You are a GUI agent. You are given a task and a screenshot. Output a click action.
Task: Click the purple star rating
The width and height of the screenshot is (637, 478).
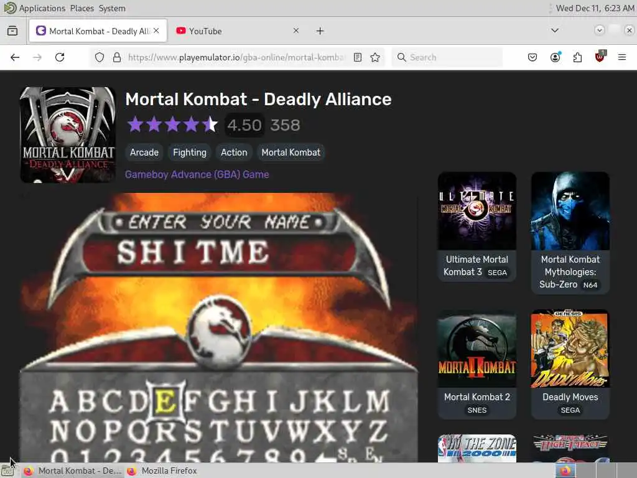(x=172, y=124)
